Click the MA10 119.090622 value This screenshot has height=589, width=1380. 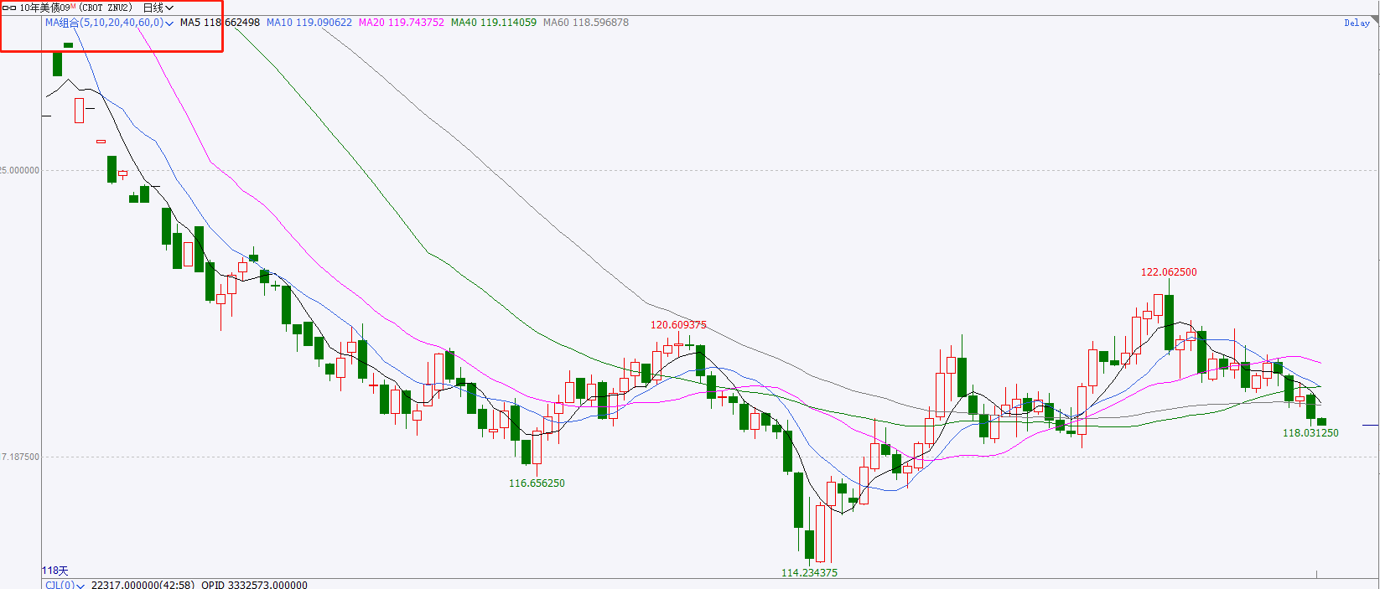tap(309, 23)
